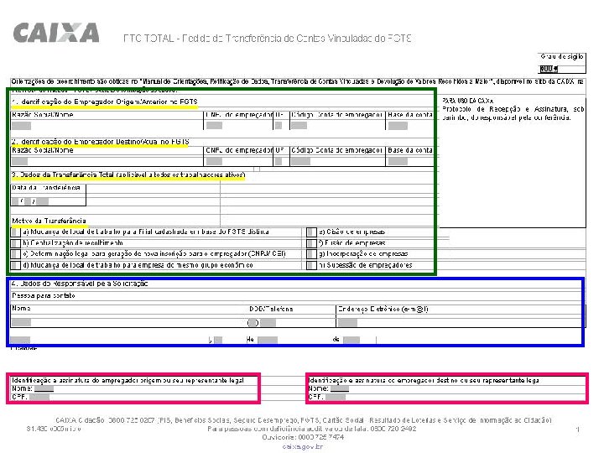Click Base da conta field in section 1
This screenshot has height=453, width=604.
click(398, 126)
